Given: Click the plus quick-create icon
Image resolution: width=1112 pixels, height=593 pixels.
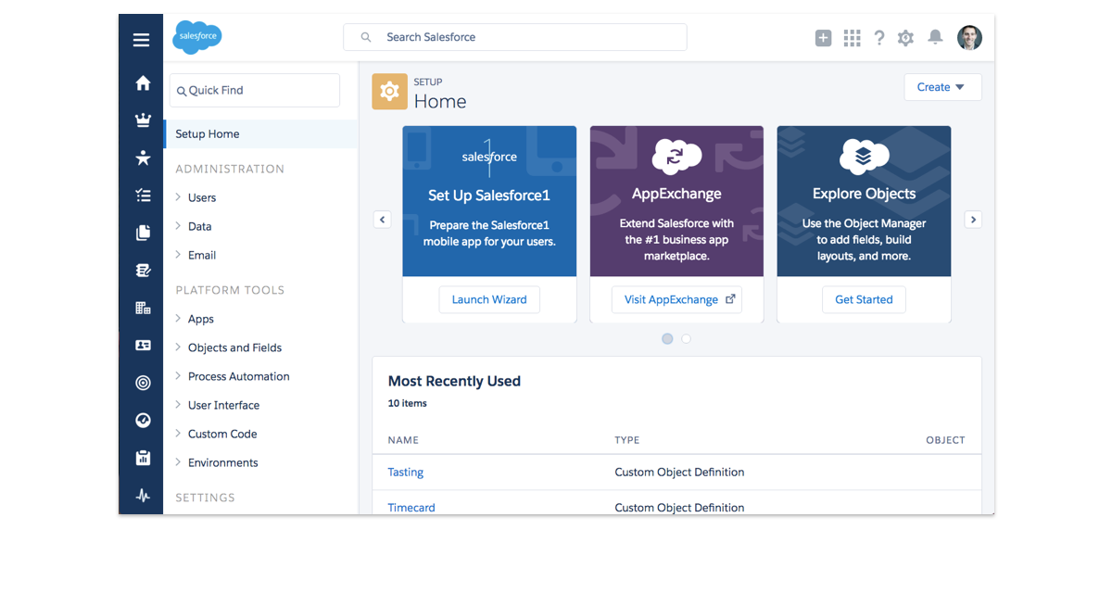Looking at the screenshot, I should pyautogui.click(x=823, y=37).
